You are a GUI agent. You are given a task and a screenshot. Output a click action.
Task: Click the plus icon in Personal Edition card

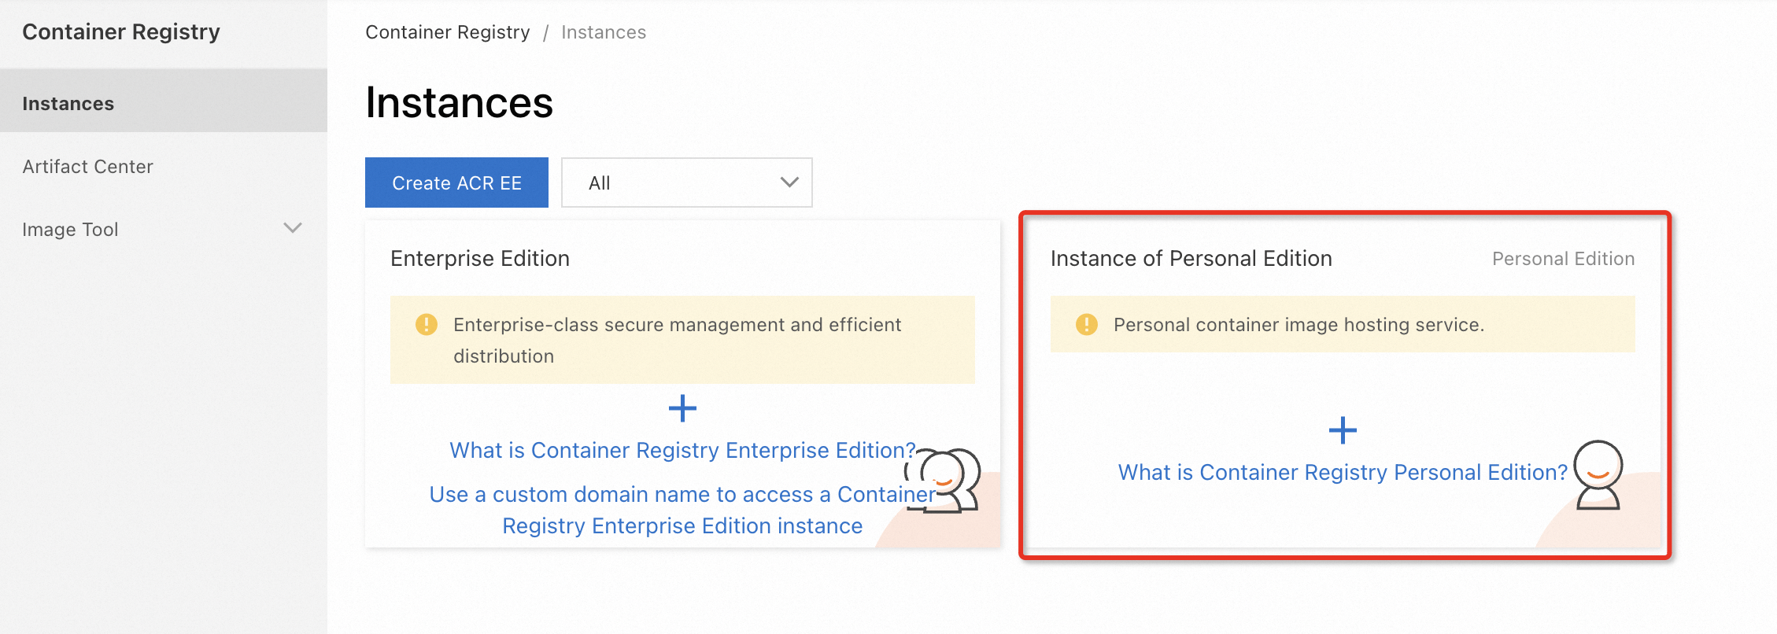(x=1343, y=430)
